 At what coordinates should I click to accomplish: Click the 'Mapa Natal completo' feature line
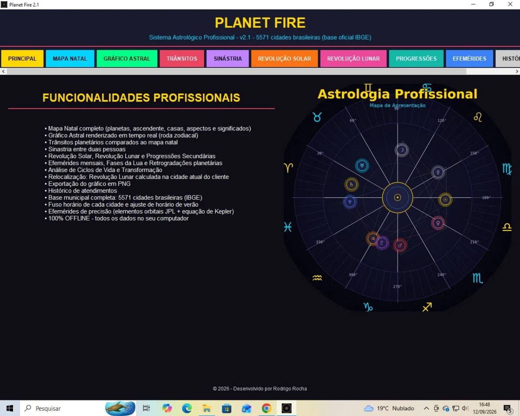tap(148, 129)
